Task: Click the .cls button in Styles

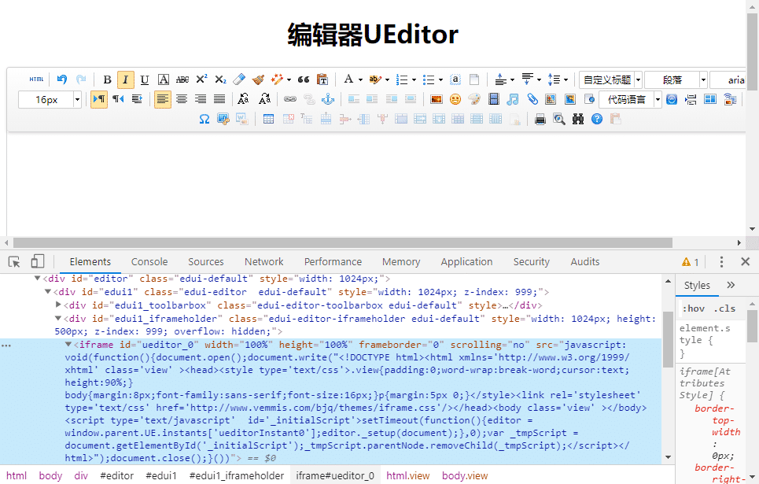Action: (724, 309)
